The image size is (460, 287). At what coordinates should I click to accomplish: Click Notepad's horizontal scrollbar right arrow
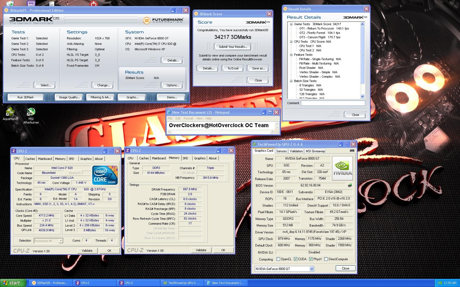coord(272,132)
